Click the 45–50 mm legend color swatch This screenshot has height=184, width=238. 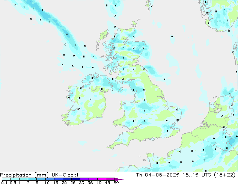(110, 179)
